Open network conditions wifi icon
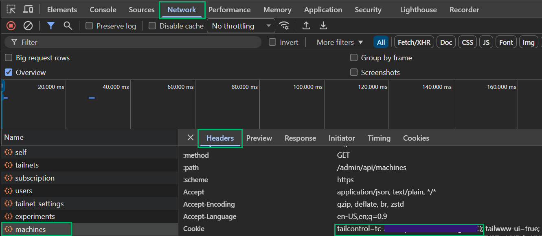542x236 pixels. pos(284,26)
